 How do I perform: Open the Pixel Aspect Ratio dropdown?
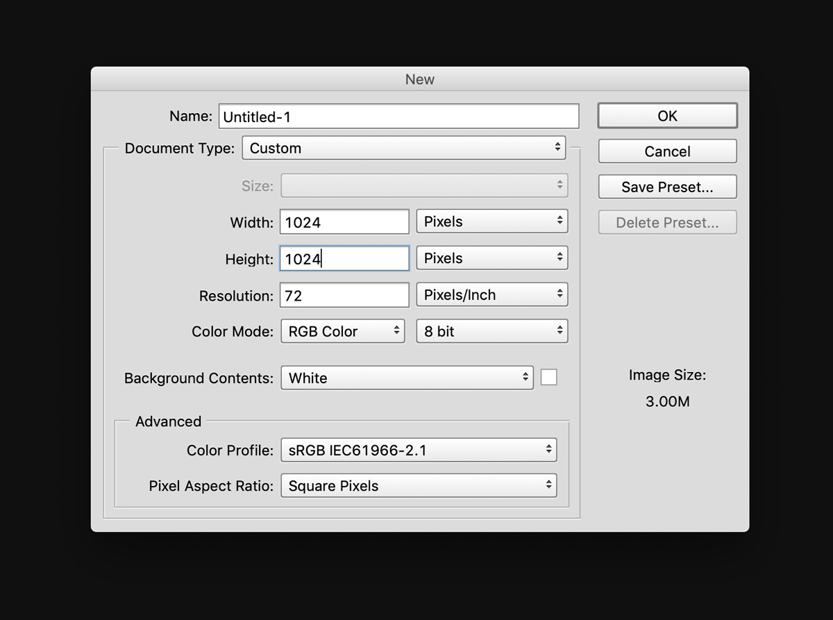pyautogui.click(x=419, y=486)
